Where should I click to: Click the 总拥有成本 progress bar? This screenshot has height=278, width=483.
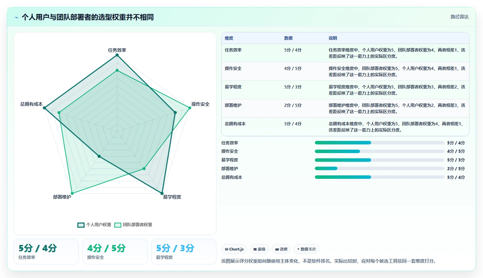point(379,177)
